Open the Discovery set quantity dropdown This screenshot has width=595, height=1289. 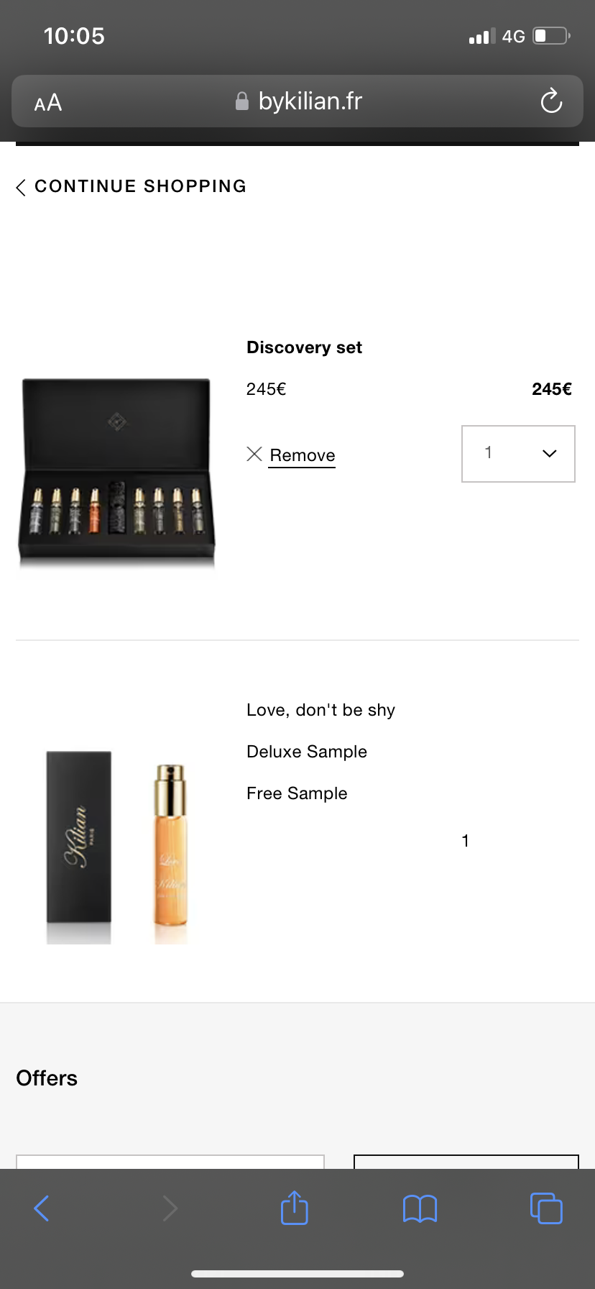[517, 453]
